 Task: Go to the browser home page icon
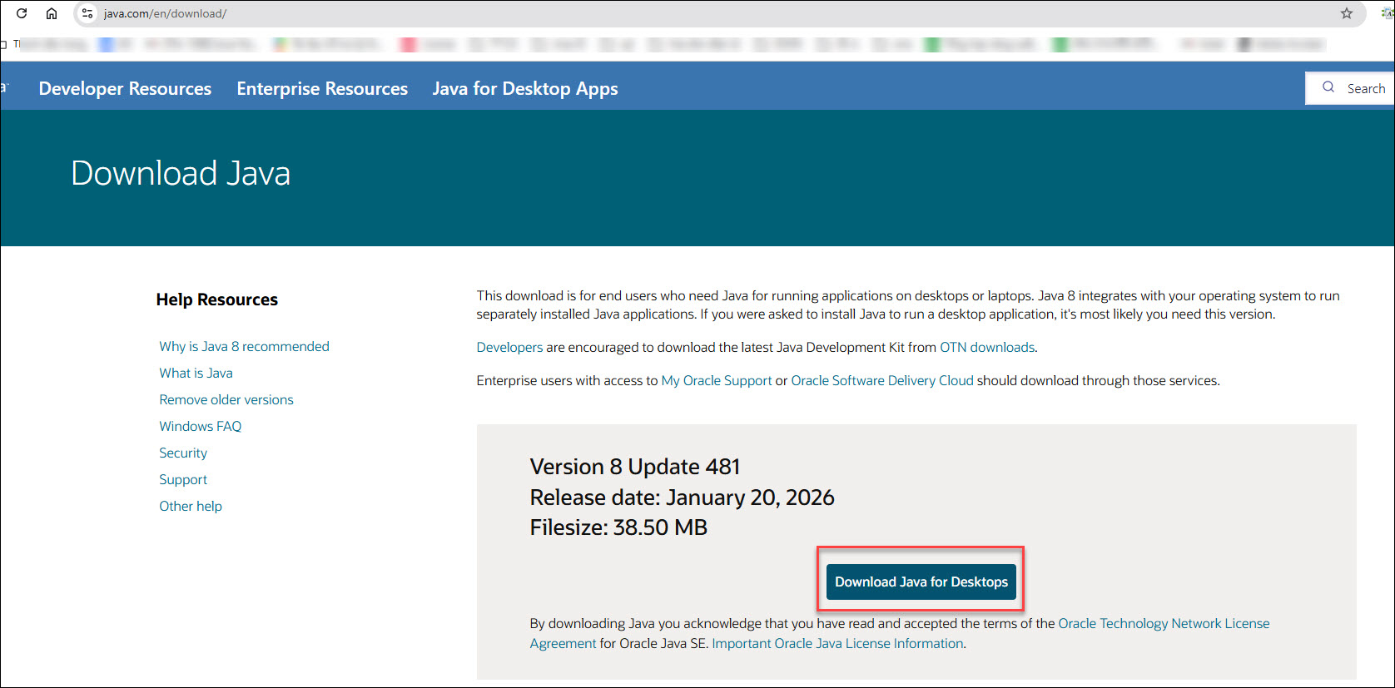click(x=52, y=13)
